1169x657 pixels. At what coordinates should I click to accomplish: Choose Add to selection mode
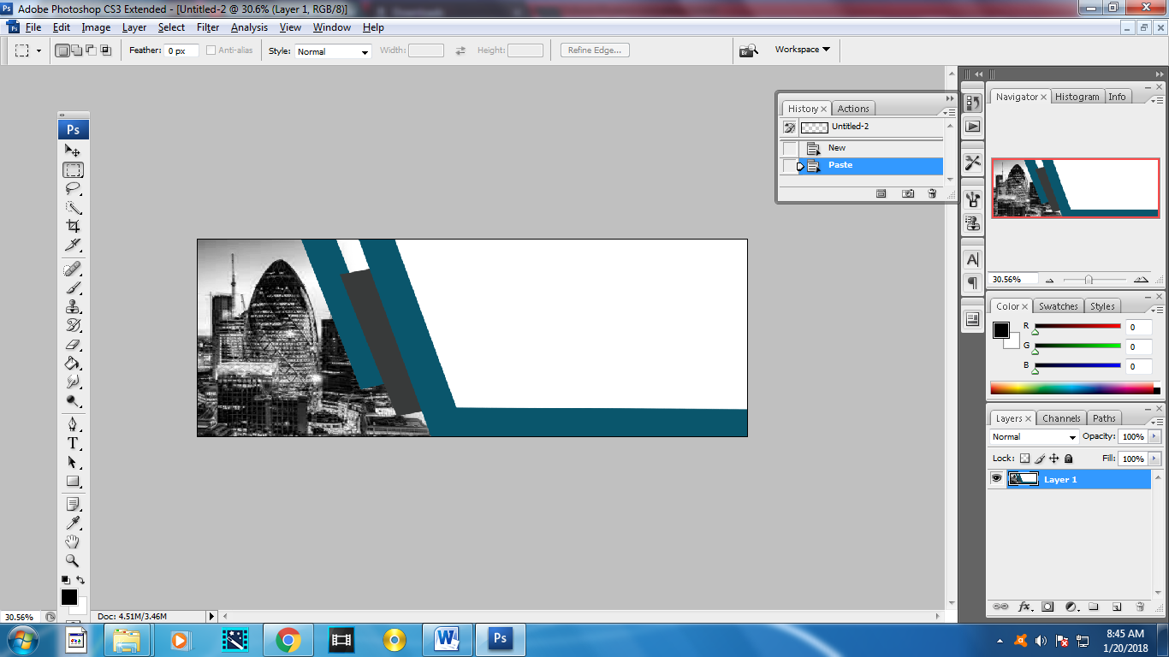click(77, 50)
